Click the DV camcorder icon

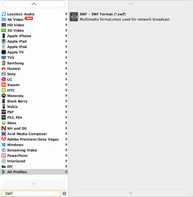[x=3, y=166]
